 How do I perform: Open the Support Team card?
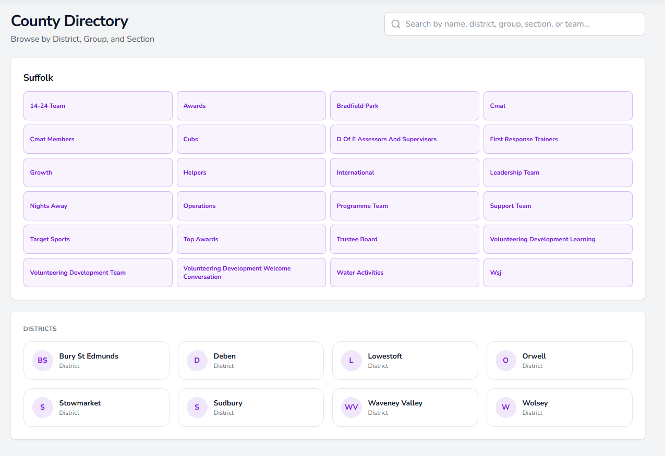[x=558, y=206]
